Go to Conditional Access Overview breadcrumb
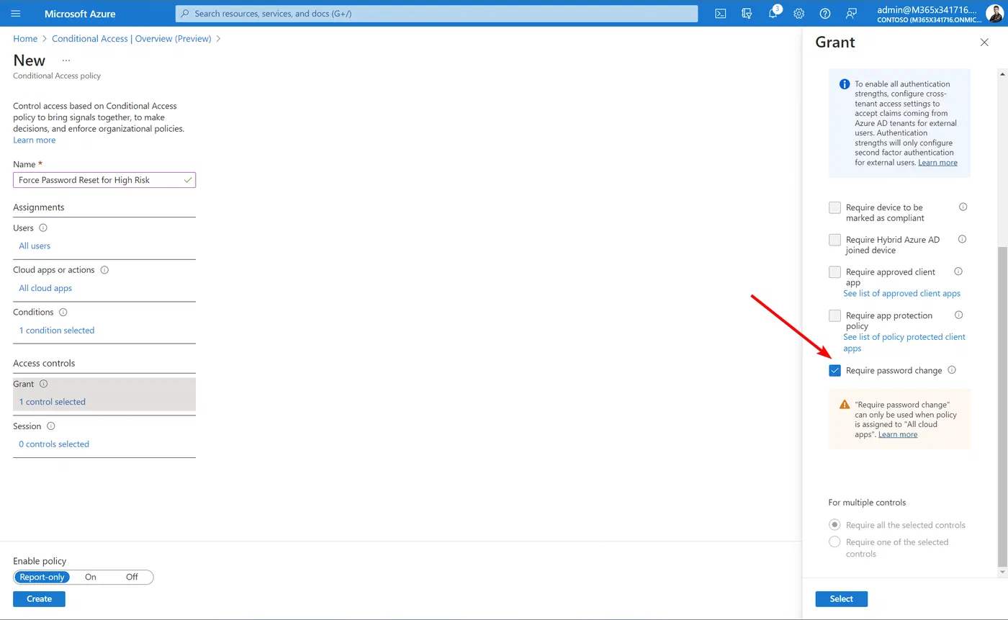 pos(132,39)
